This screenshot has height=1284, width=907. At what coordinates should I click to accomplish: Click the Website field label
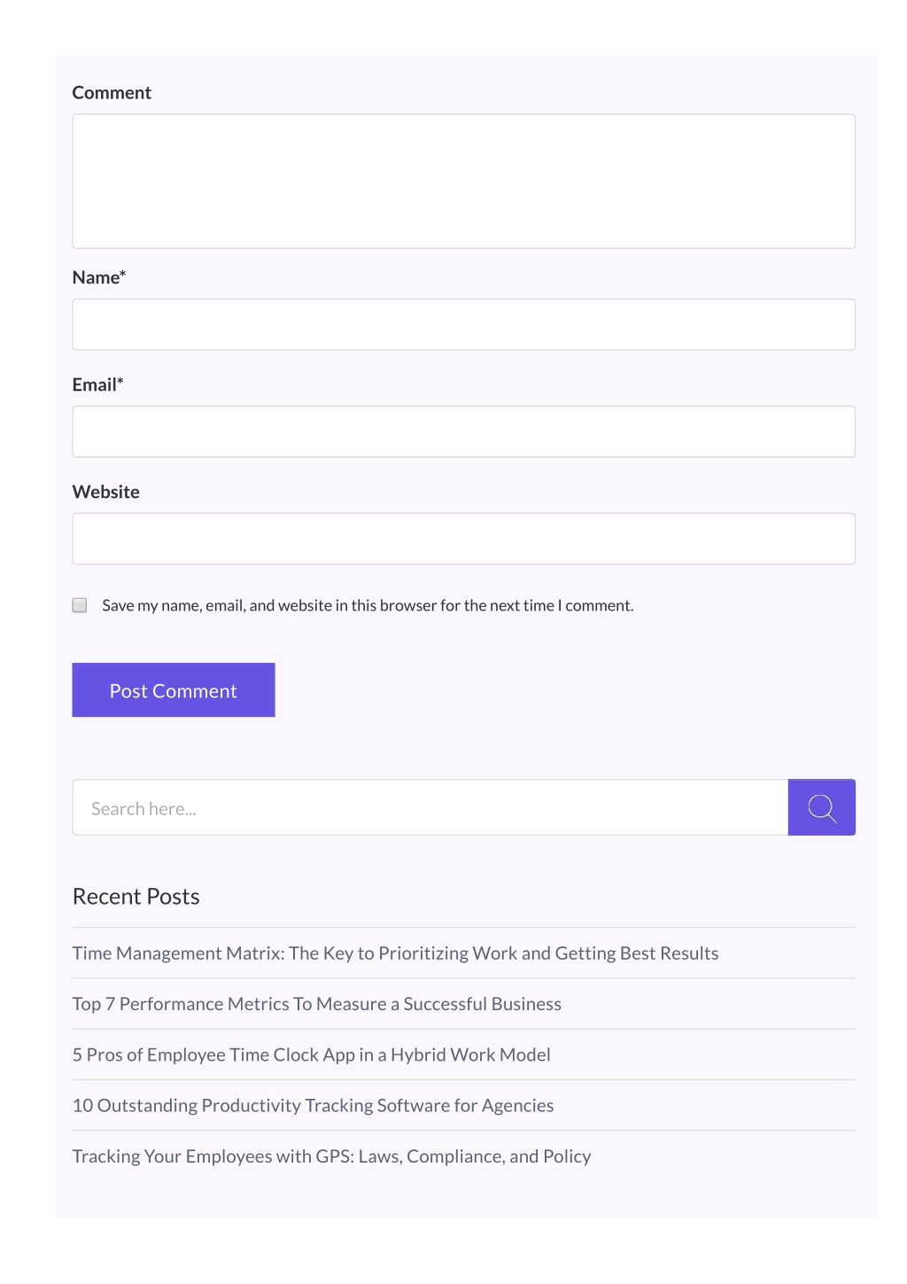point(106,492)
